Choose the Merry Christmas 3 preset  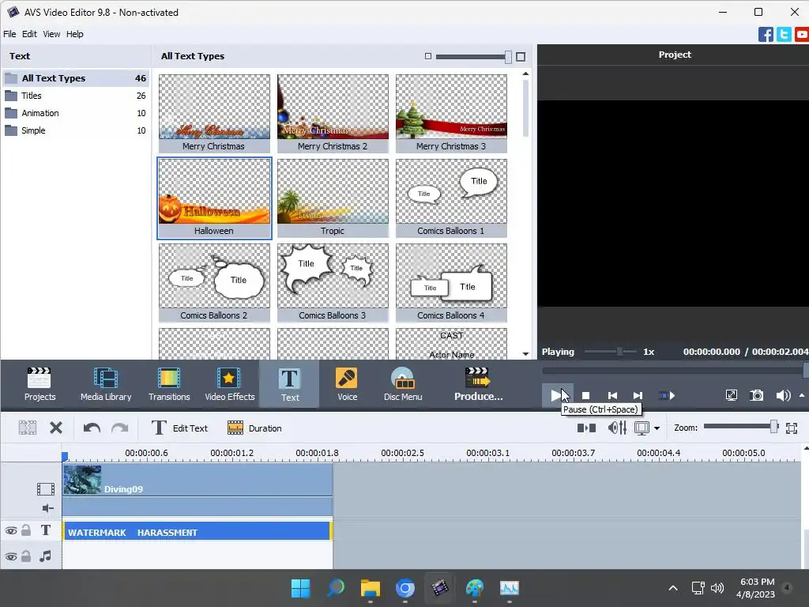451,114
